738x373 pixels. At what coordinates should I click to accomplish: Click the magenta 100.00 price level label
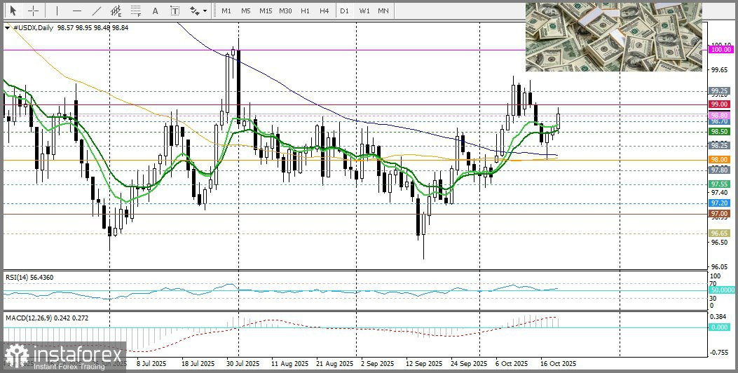719,49
